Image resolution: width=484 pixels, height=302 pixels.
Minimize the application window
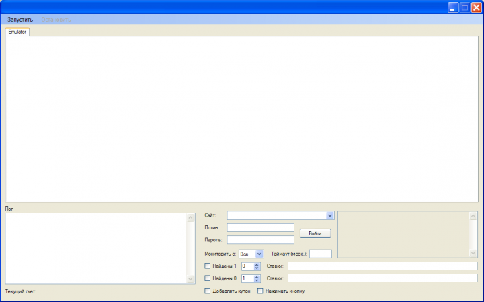453,7
